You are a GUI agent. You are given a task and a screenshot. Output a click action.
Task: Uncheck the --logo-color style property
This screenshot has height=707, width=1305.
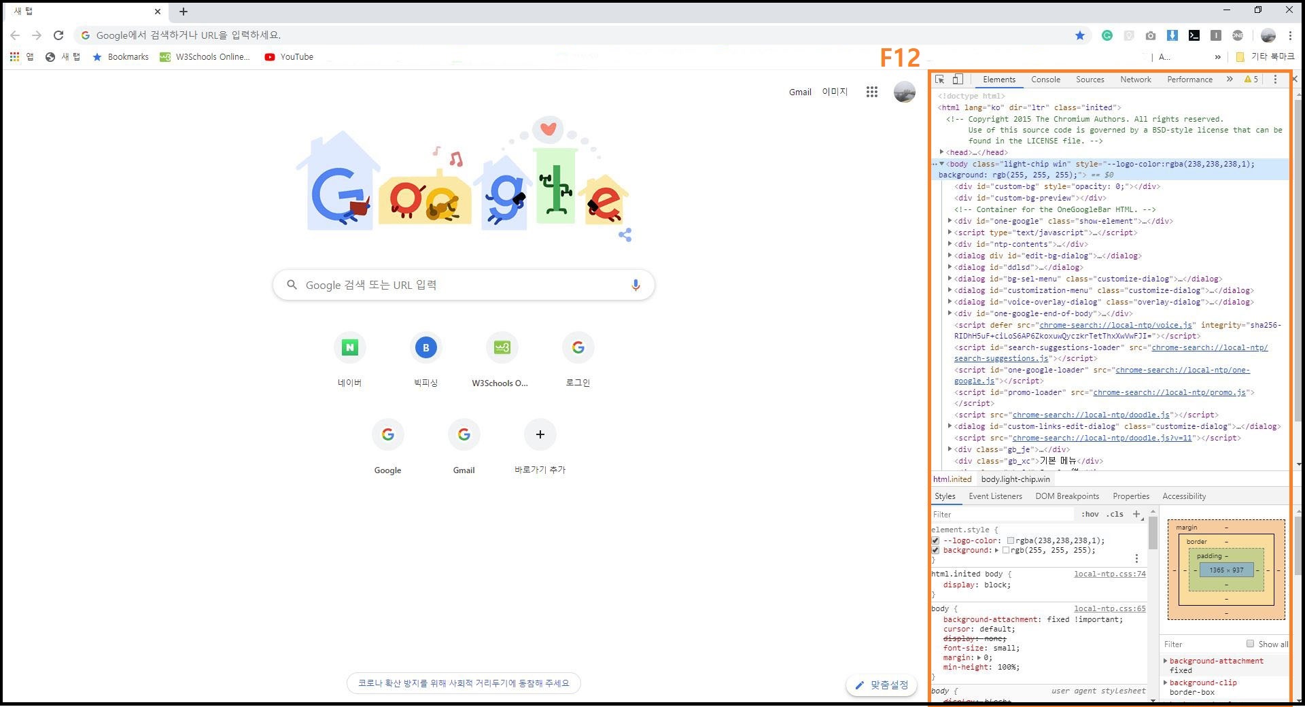pos(936,540)
